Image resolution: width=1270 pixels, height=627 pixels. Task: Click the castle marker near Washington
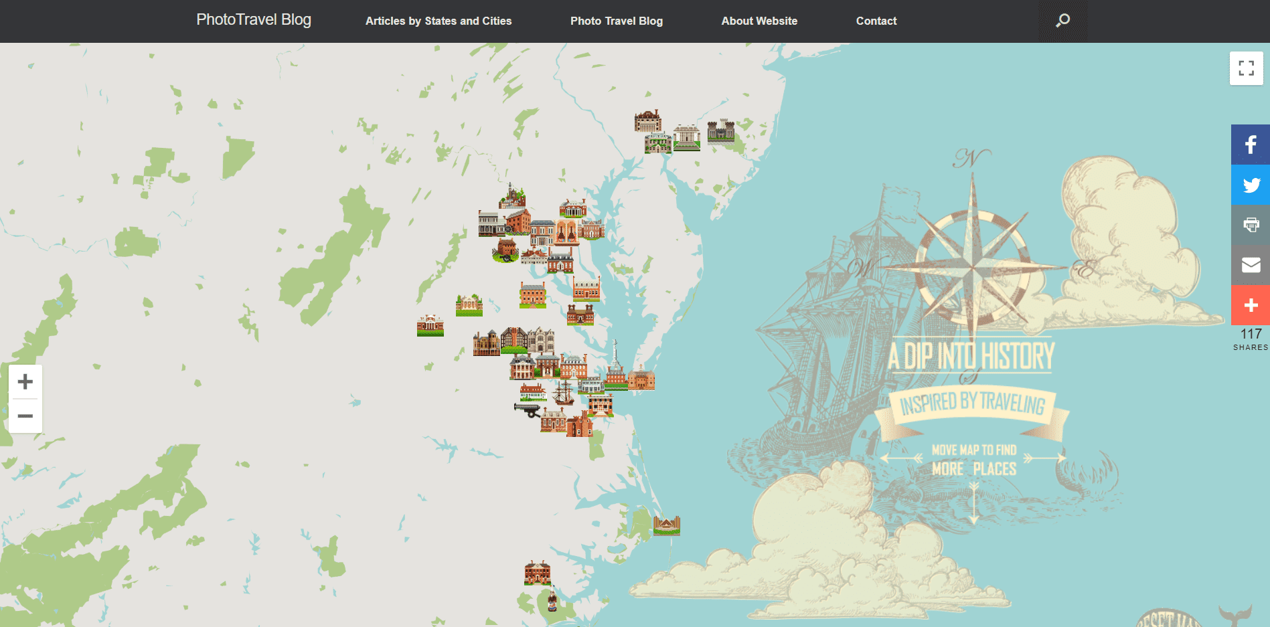[x=721, y=132]
